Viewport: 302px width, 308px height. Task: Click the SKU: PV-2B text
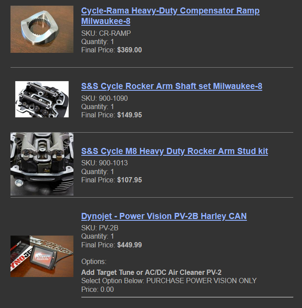click(x=100, y=228)
